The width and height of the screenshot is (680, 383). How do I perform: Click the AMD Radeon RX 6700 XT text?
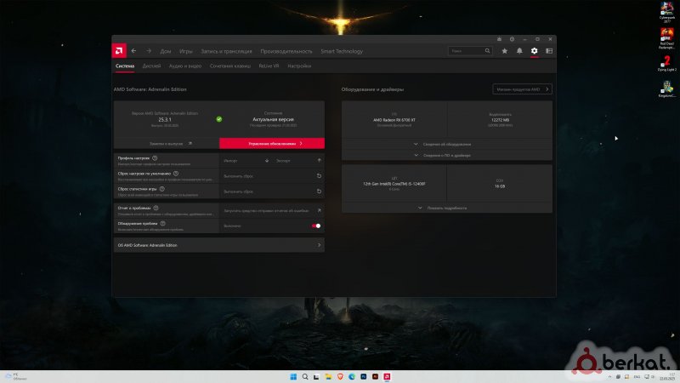click(394, 120)
